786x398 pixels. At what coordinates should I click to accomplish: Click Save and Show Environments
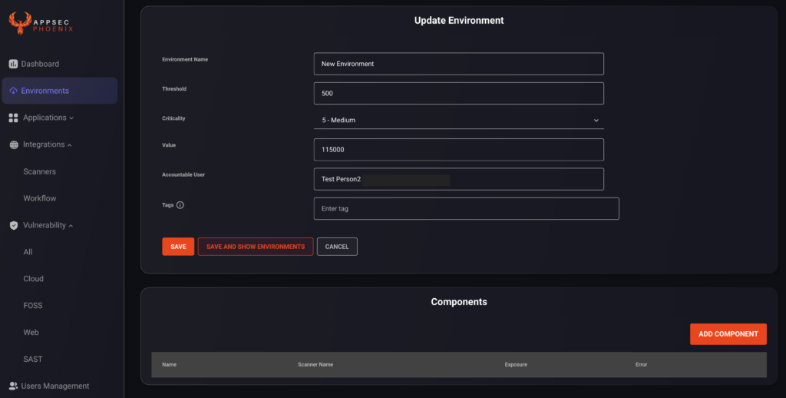pyautogui.click(x=256, y=247)
